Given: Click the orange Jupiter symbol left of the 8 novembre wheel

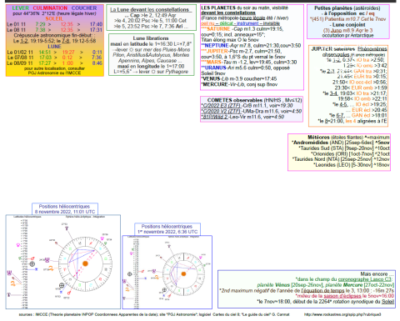Looking at the screenshot, I should point(51,268).
